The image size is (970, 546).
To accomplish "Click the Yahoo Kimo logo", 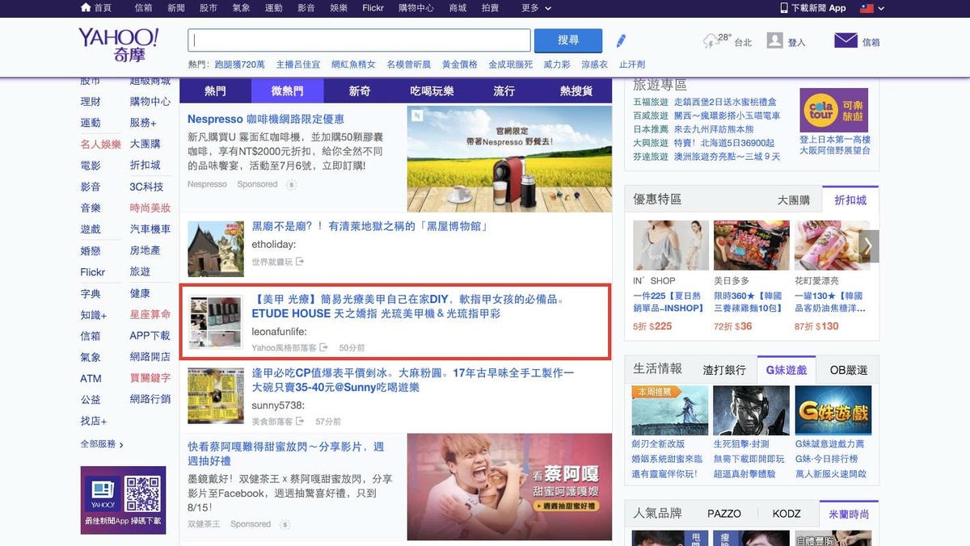I will (118, 44).
